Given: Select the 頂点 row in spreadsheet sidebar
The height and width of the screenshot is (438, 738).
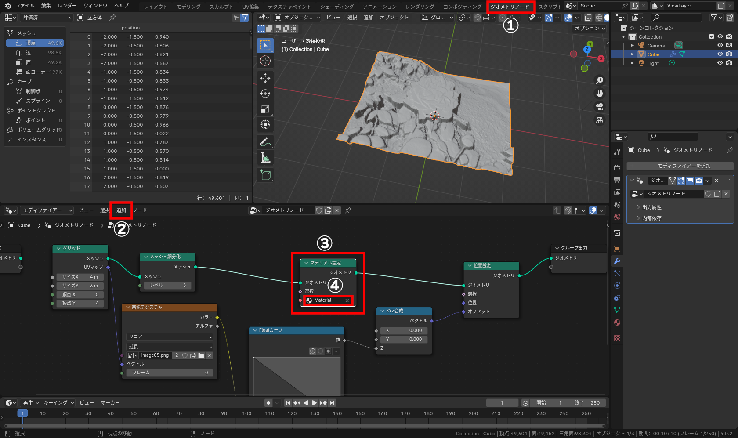Looking at the screenshot, I should 35,43.
